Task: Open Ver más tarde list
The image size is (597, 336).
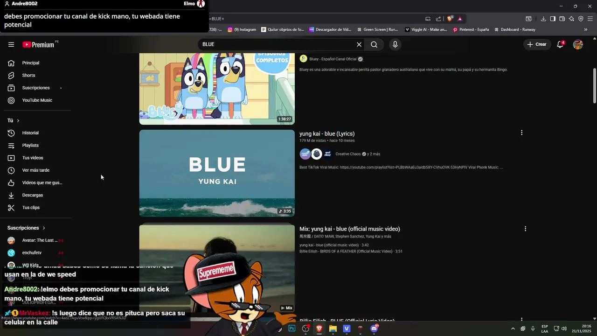Action: pos(35,170)
